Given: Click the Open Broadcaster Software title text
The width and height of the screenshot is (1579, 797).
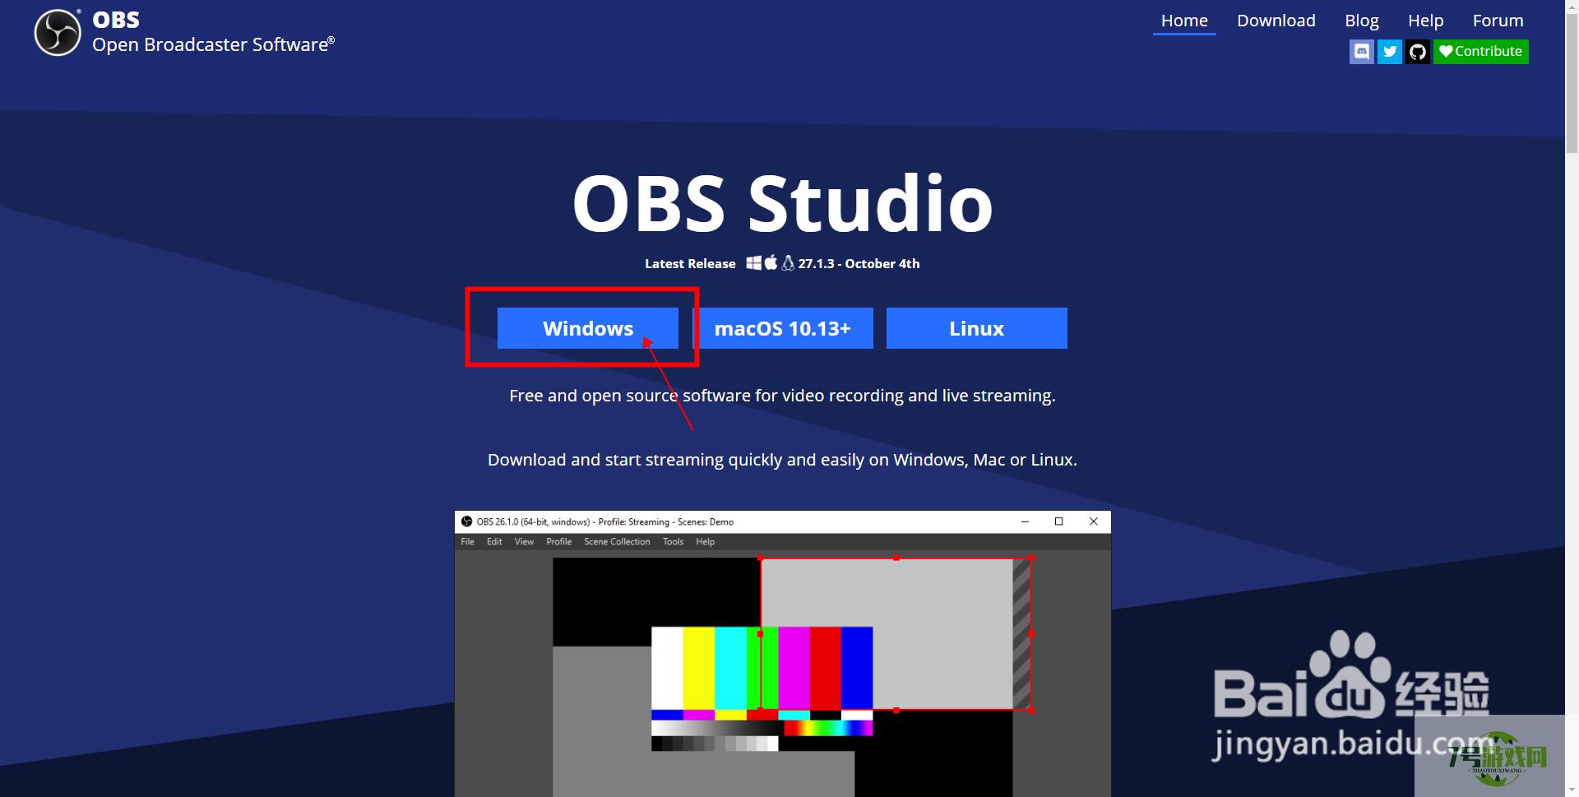Looking at the screenshot, I should (x=213, y=44).
